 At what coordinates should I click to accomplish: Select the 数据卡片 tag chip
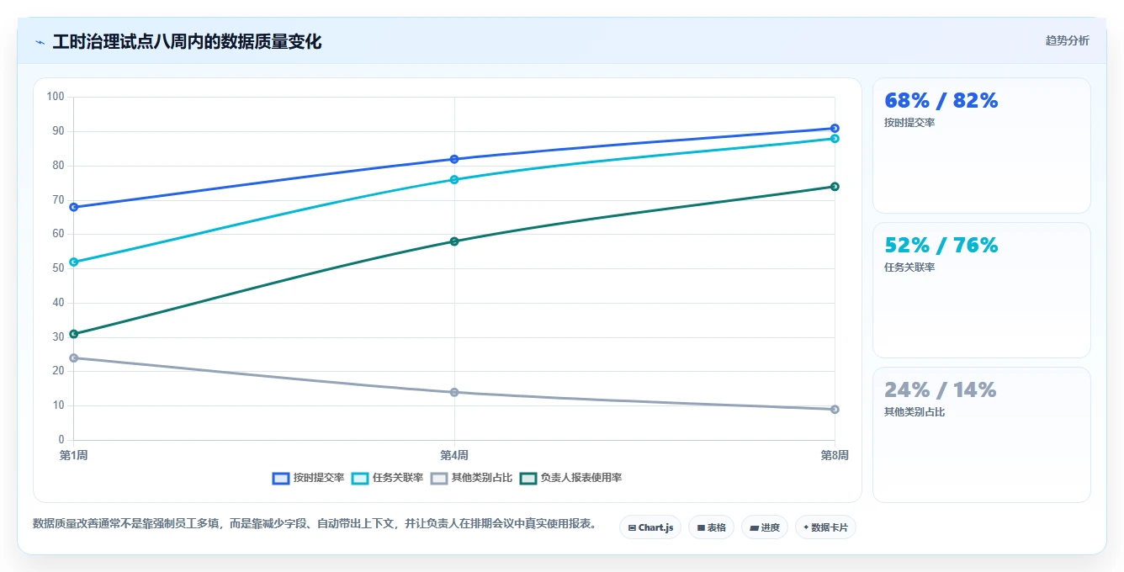click(x=825, y=527)
